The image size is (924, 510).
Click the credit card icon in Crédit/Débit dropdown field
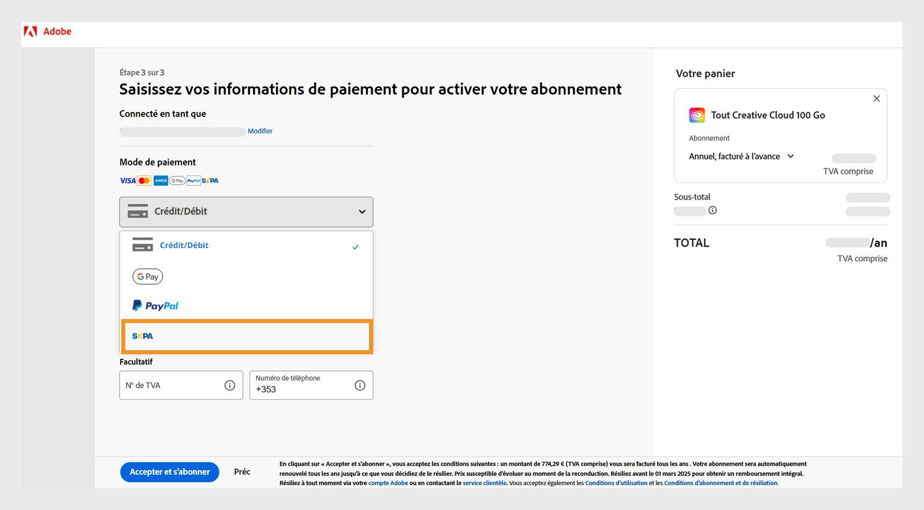(138, 211)
